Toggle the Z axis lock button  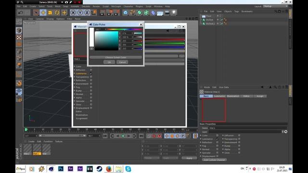pos(87,13)
